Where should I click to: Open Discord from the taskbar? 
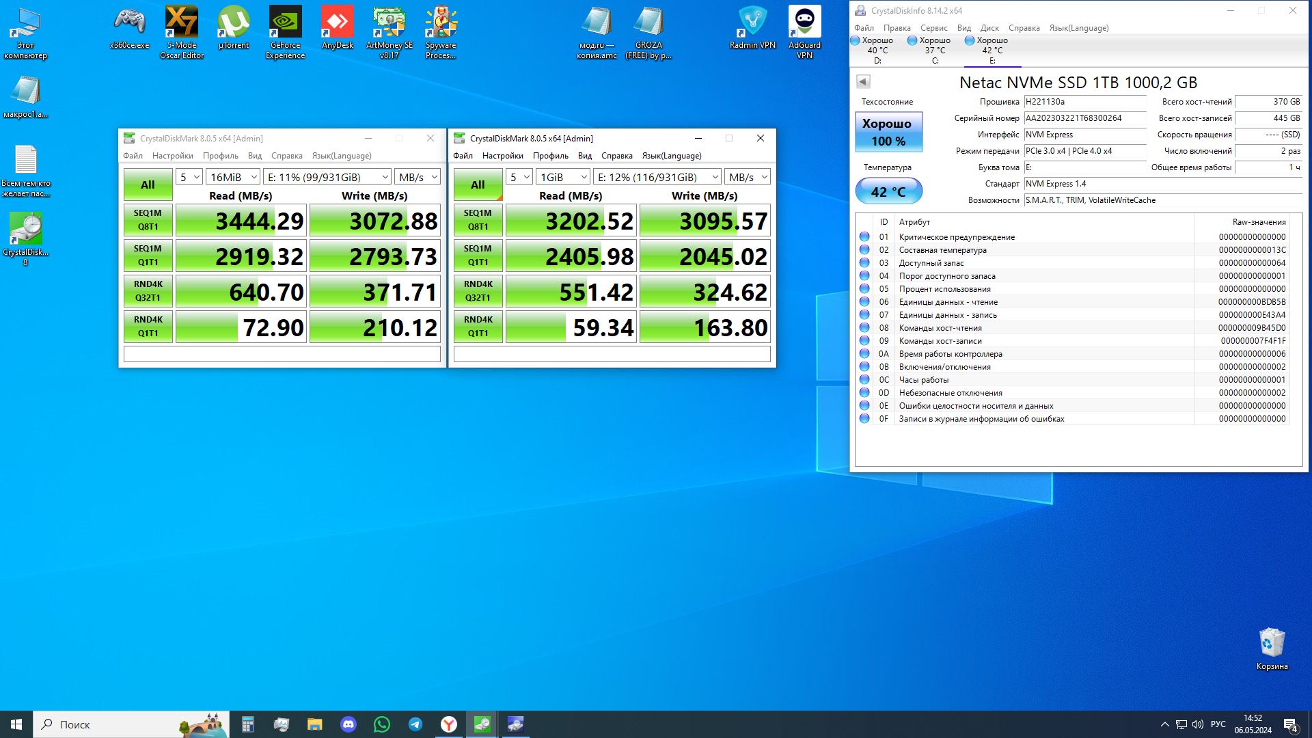point(348,724)
